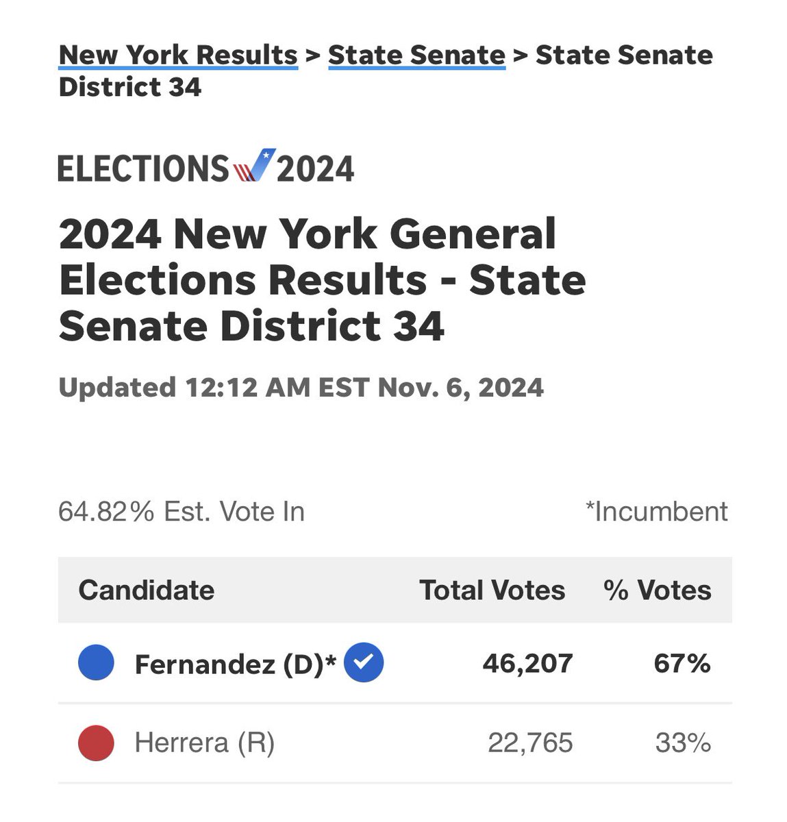Click the 67% vote share value

click(682, 663)
